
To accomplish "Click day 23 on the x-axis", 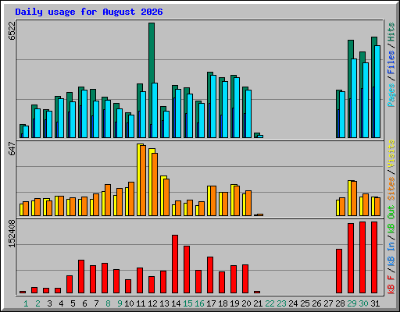I will pos(281,303).
